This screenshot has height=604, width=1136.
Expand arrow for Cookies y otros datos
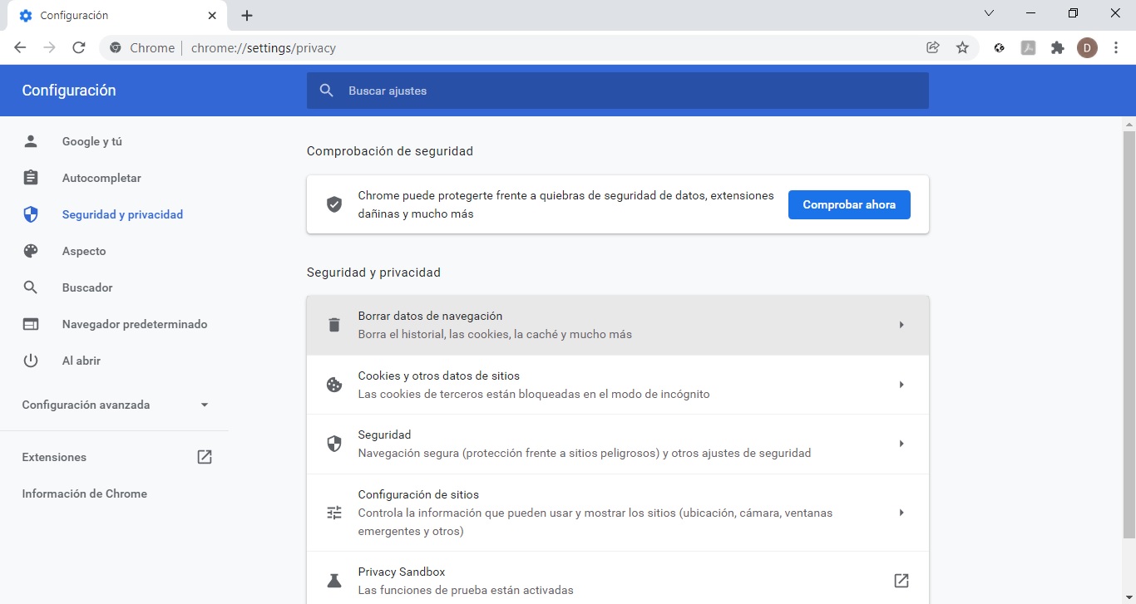pos(901,385)
